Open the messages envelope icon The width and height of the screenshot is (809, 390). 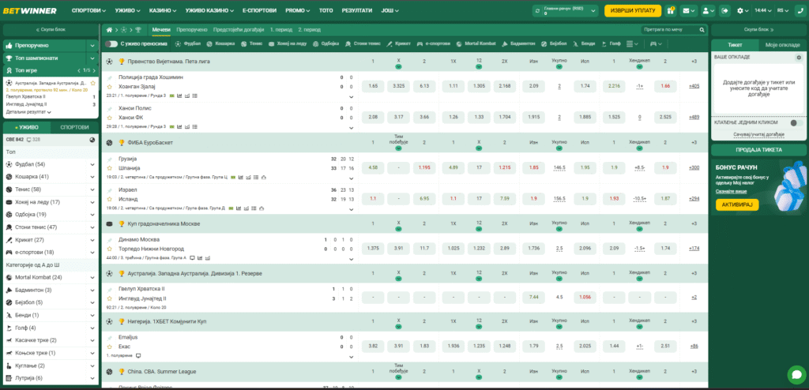688,10
